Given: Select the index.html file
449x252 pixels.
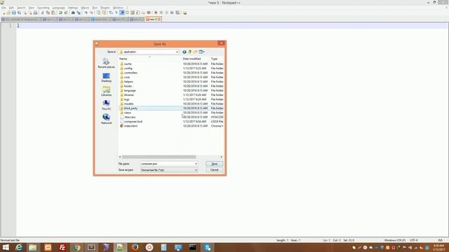Looking at the screenshot, I should (x=130, y=126).
